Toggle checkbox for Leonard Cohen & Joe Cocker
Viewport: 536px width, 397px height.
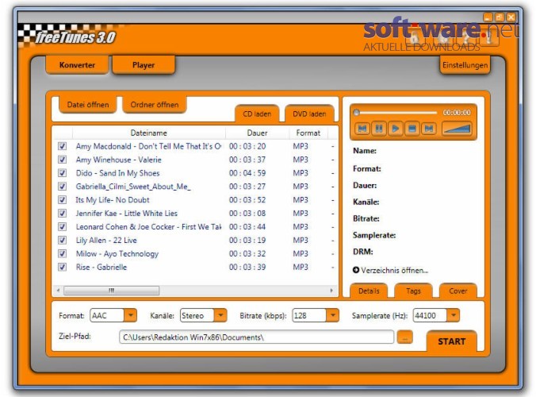62,226
